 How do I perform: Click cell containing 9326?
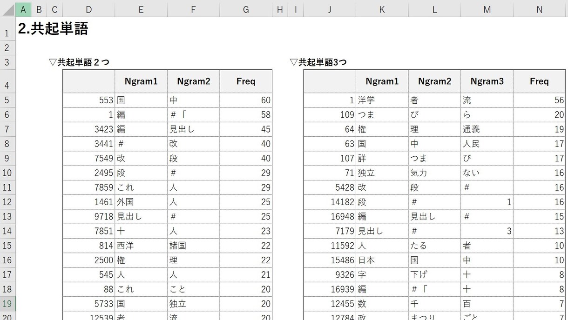tap(330, 274)
